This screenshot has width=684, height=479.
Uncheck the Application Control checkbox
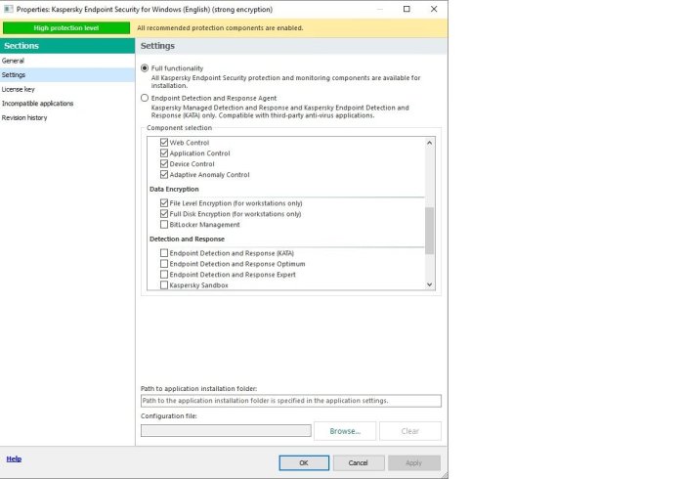[x=164, y=153]
